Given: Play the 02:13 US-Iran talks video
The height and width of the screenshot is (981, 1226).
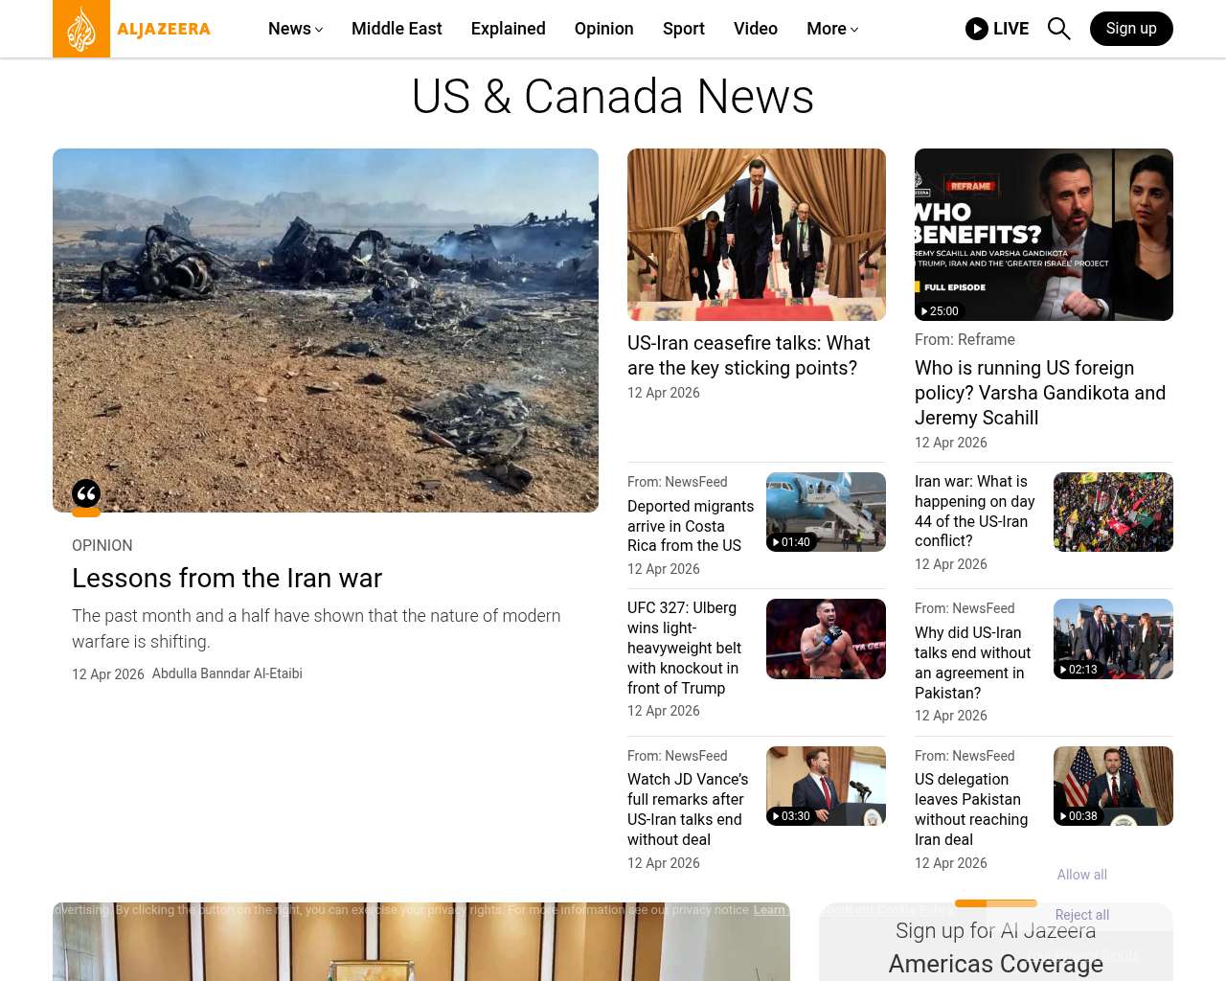Looking at the screenshot, I should [1078, 670].
